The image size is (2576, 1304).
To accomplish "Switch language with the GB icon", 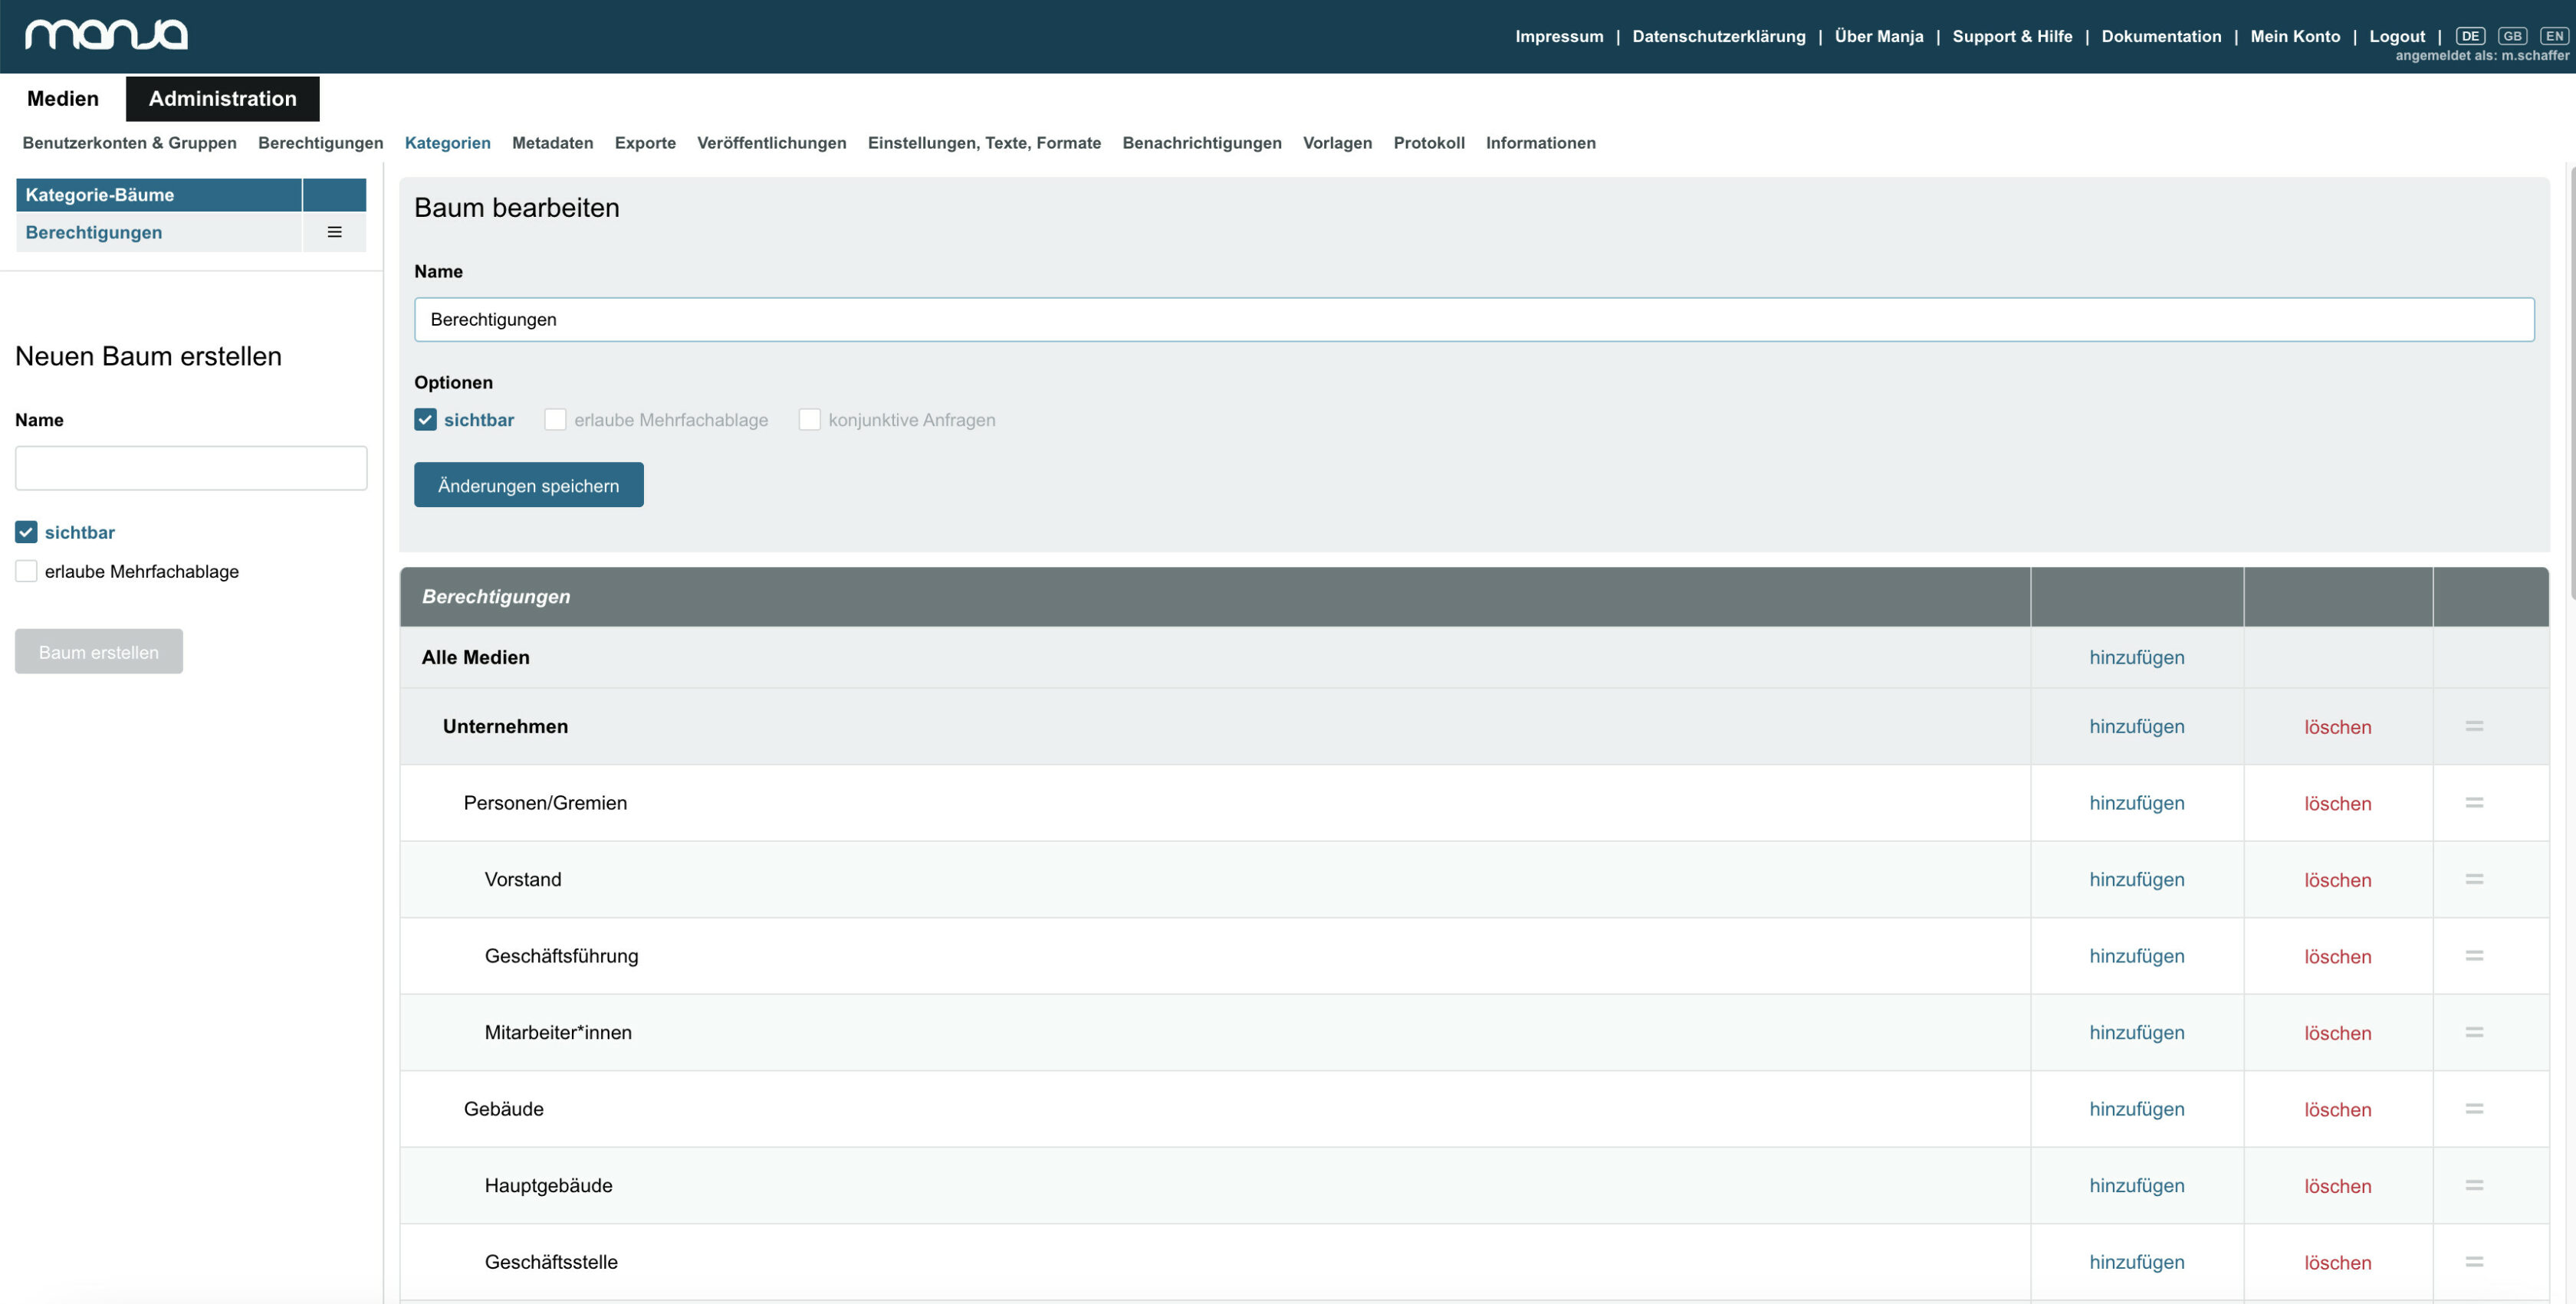I will pyautogui.click(x=2512, y=36).
